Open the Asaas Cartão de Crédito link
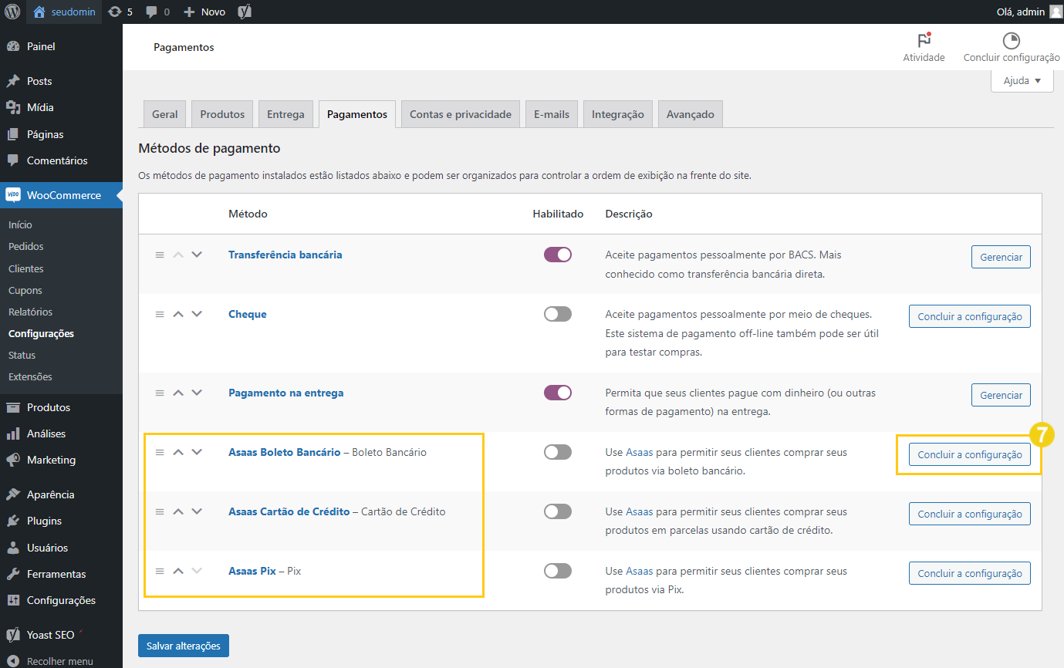The height and width of the screenshot is (668, 1064). point(289,511)
